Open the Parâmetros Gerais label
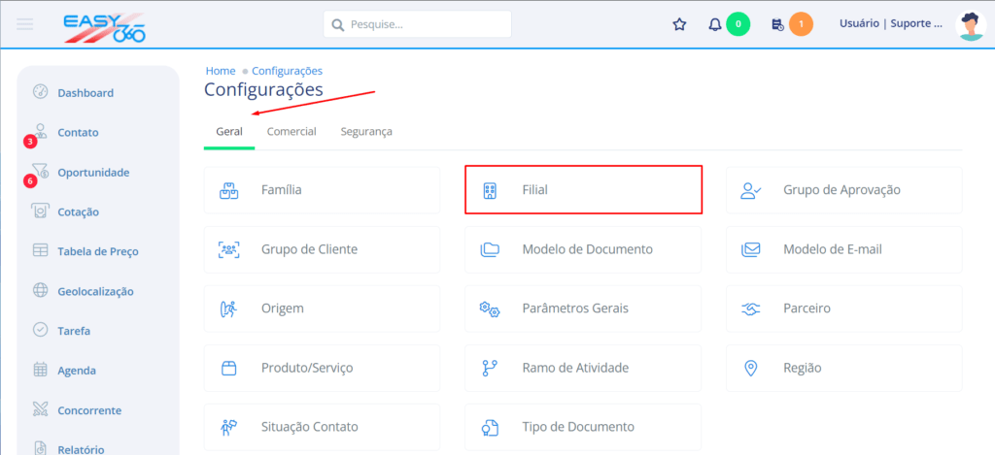The image size is (995, 455). click(575, 309)
